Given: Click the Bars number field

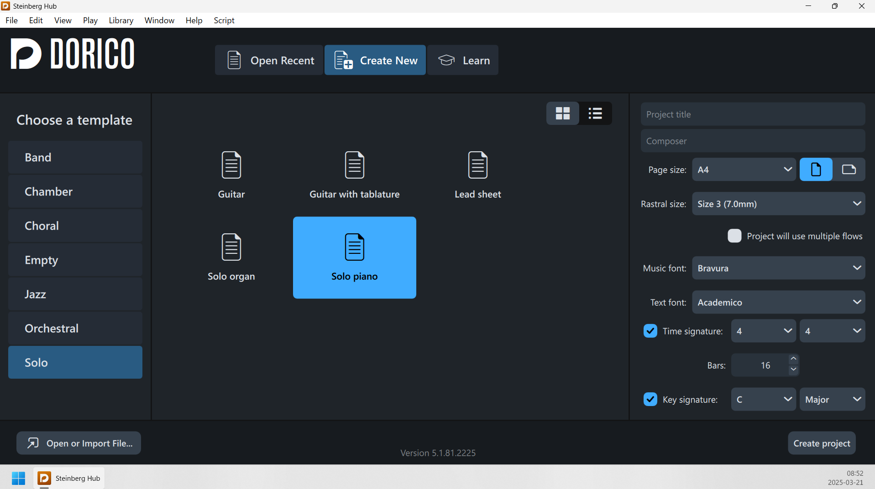Looking at the screenshot, I should tap(760, 365).
